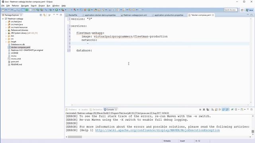
Task: Close the docker-compose.yaml editor tab
Action: click(213, 15)
